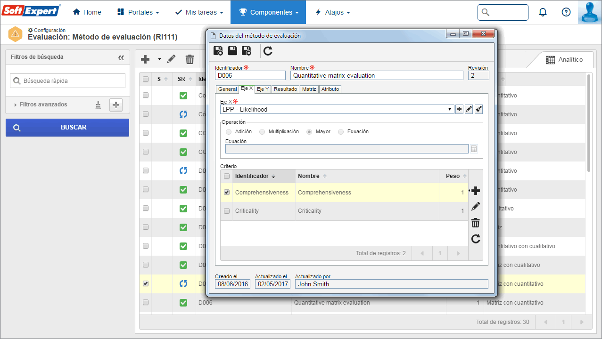Click the refresh arrow in dialog toolbar

point(268,51)
